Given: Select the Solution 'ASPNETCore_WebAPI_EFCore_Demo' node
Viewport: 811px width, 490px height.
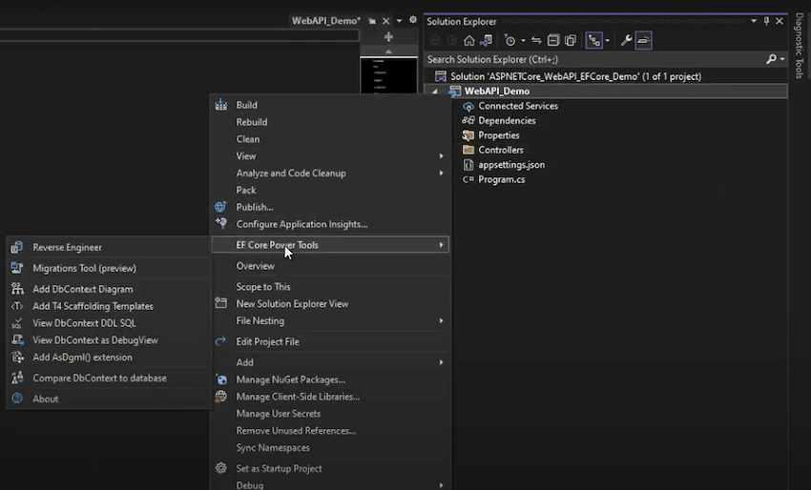Looking at the screenshot, I should 575,76.
